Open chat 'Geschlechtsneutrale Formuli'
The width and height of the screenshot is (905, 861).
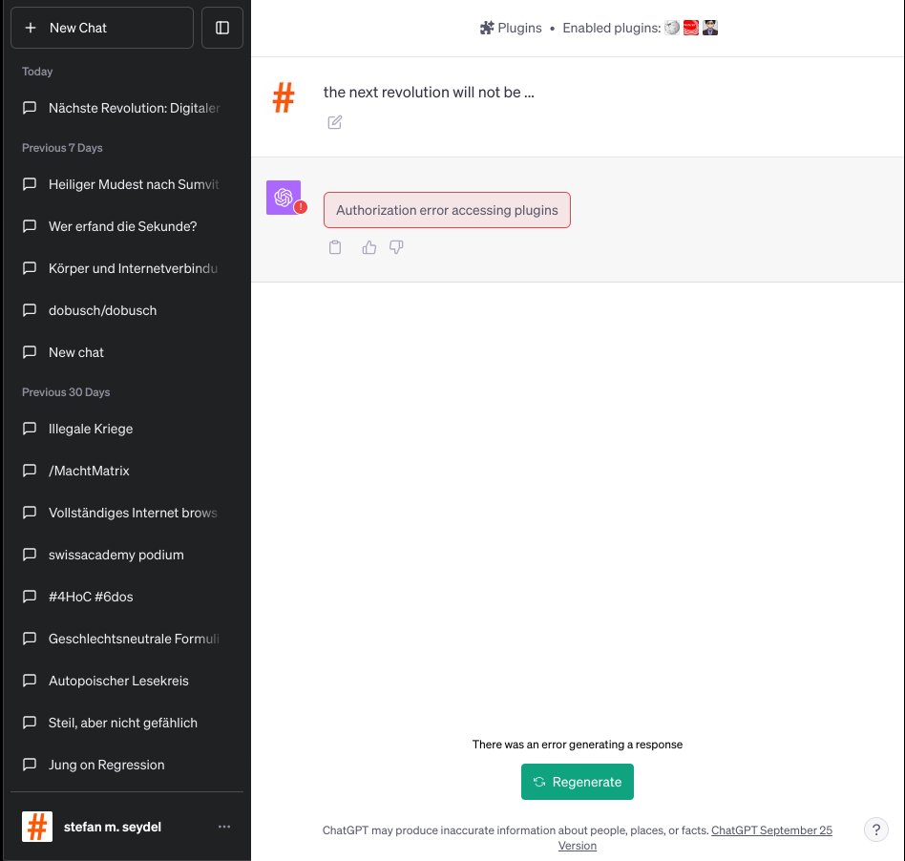[127, 639]
